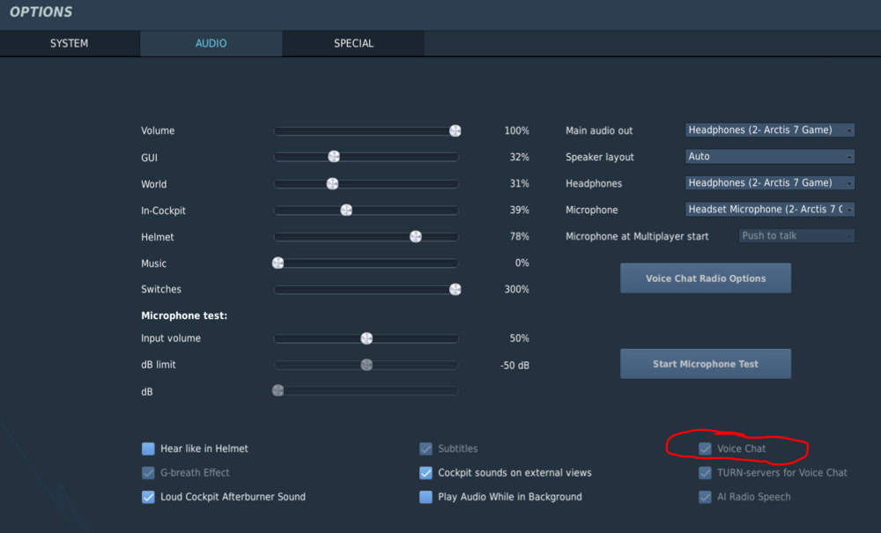Screen dimensions: 881x533
Task: Toggle Play Audio While in Background
Action: tap(426, 497)
